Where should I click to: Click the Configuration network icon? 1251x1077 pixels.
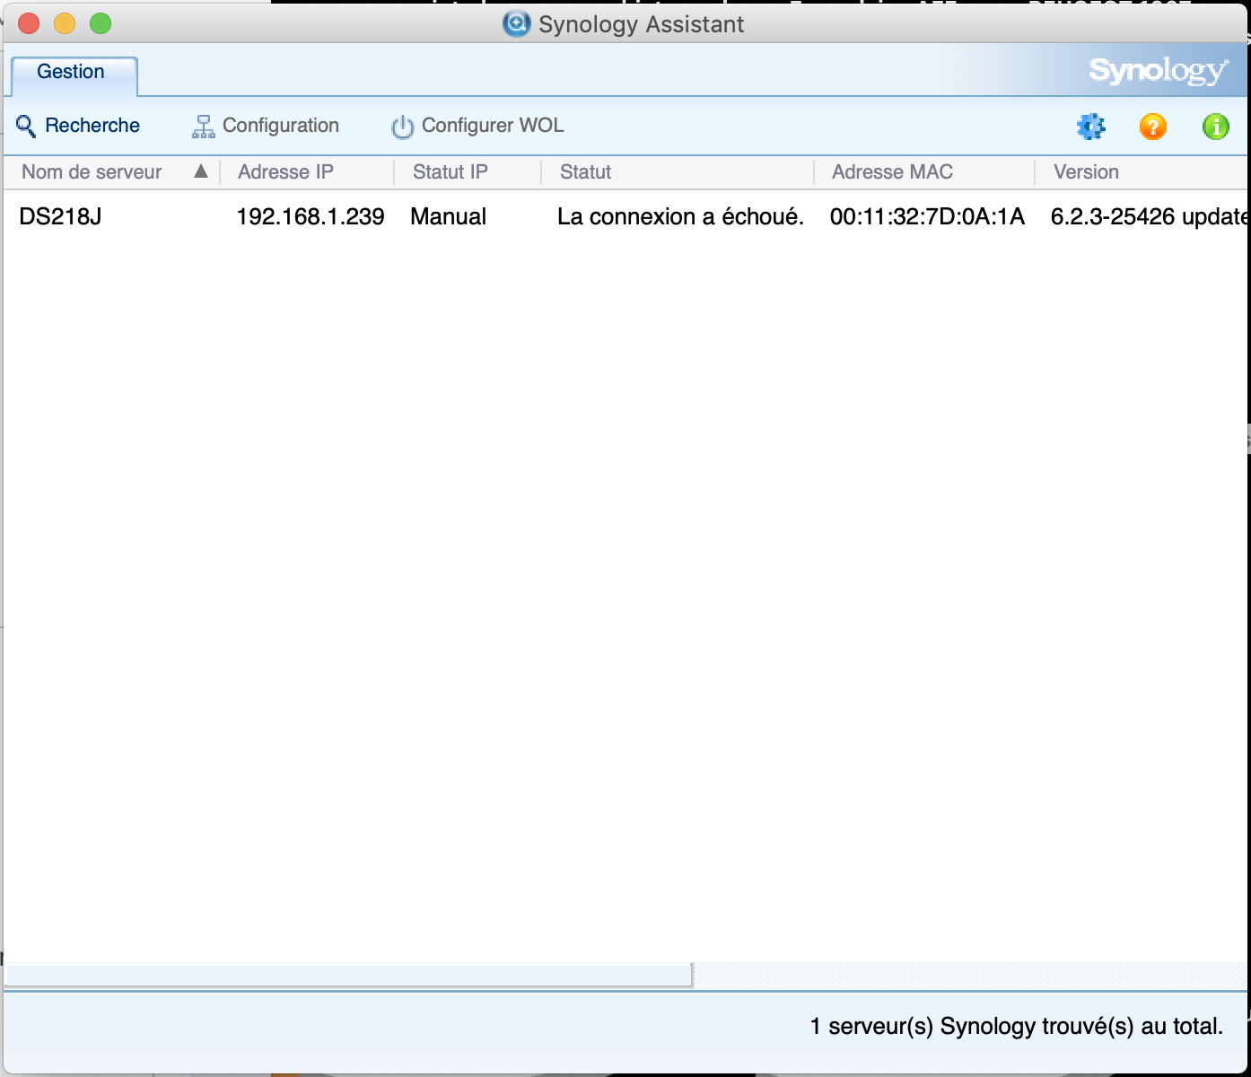coord(204,127)
